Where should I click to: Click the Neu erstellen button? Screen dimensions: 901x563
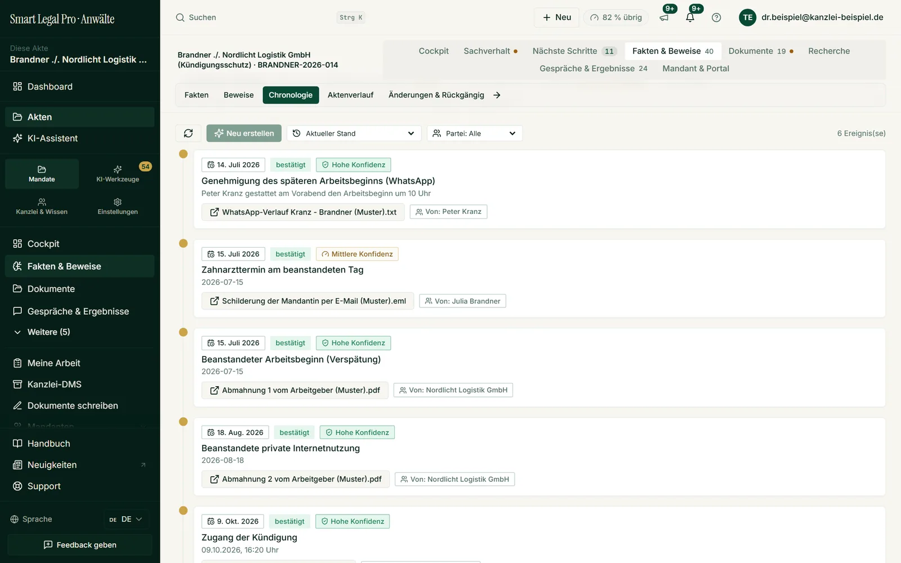[244, 133]
